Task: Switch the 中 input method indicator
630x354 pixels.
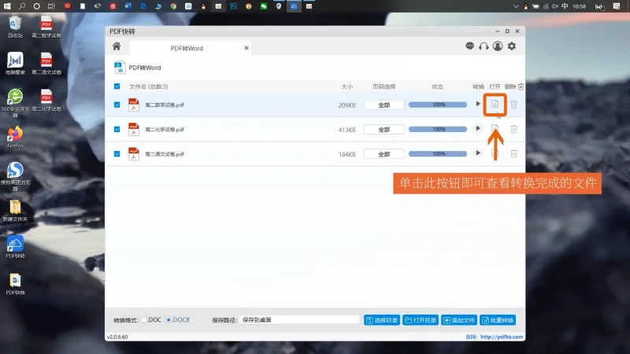Action: [x=565, y=6]
